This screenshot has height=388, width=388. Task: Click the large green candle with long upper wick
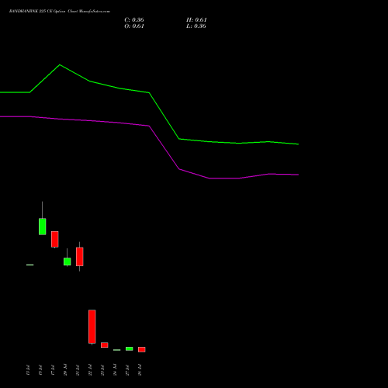43,227
